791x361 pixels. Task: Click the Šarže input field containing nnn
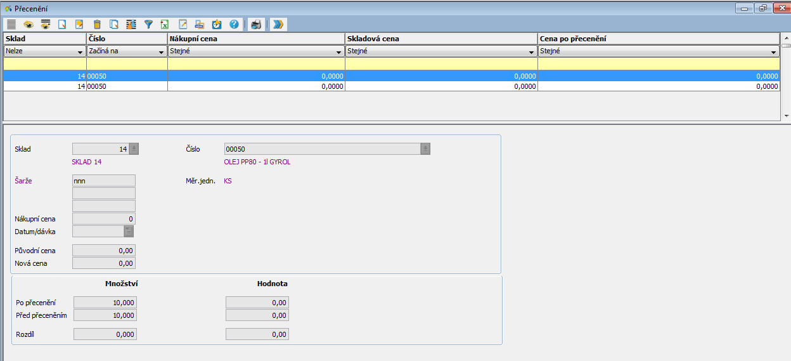(104, 181)
